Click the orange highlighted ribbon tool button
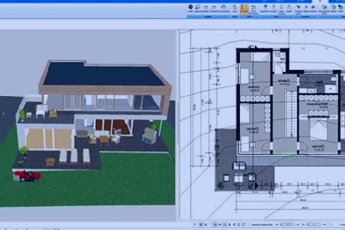 pos(244,9)
